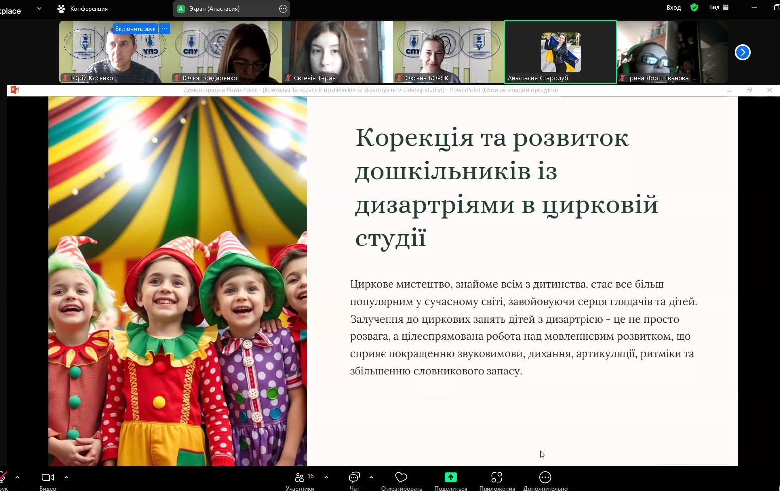Expand the chat options arrow
Screen dimensions: 780x491
pos(371,477)
